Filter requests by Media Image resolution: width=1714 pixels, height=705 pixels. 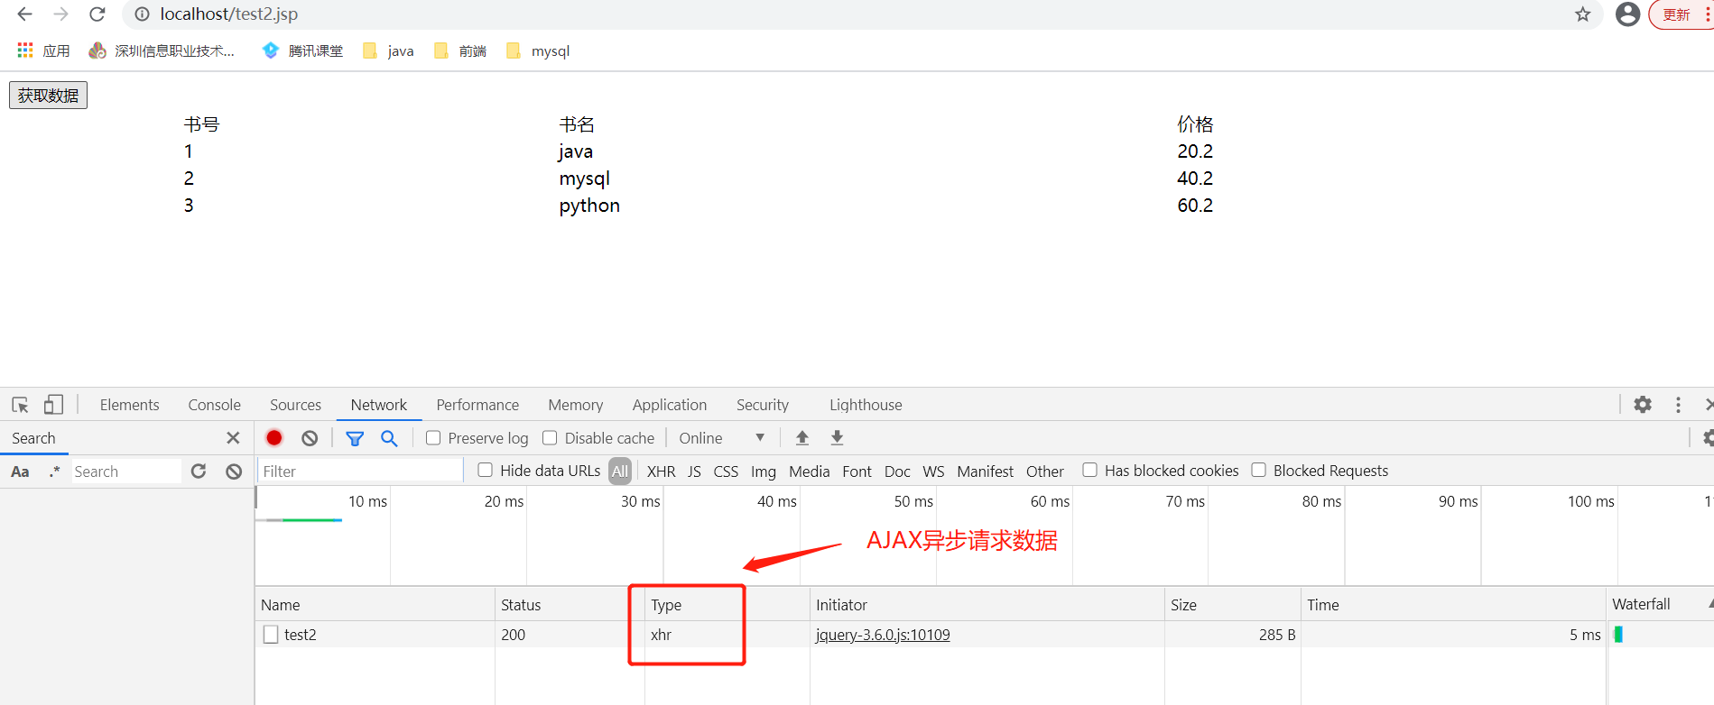coord(809,472)
